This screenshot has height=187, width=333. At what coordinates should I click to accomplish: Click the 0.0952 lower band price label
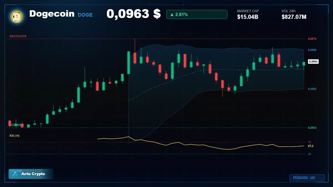click(312, 89)
